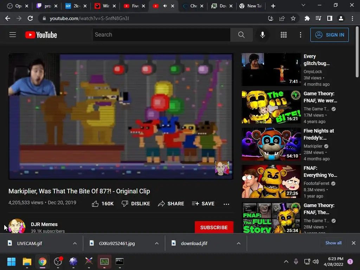Open Every glitch/bug video thumbnail

271,70
